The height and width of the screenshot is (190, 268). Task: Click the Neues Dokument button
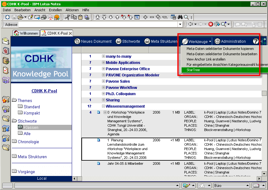[x=93, y=41]
